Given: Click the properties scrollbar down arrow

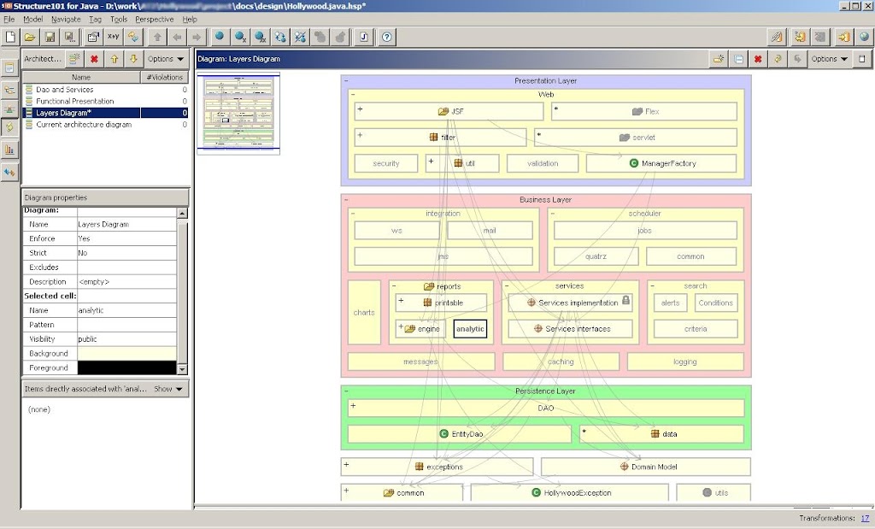Looking at the screenshot, I should coord(182,369).
